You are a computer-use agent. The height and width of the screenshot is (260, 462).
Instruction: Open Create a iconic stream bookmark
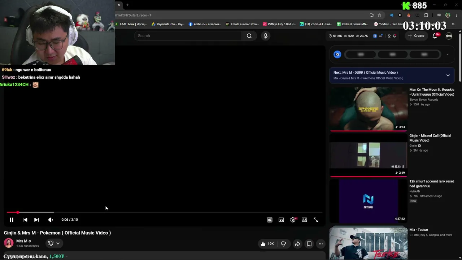pos(242,24)
